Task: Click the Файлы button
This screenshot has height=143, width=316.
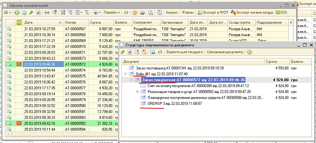Action: click(188, 12)
